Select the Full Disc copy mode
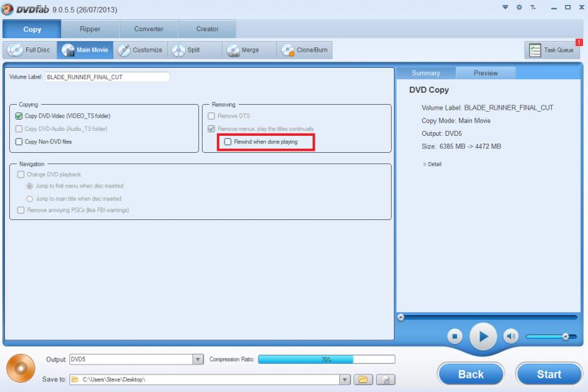This screenshot has height=392, width=588. (x=30, y=50)
